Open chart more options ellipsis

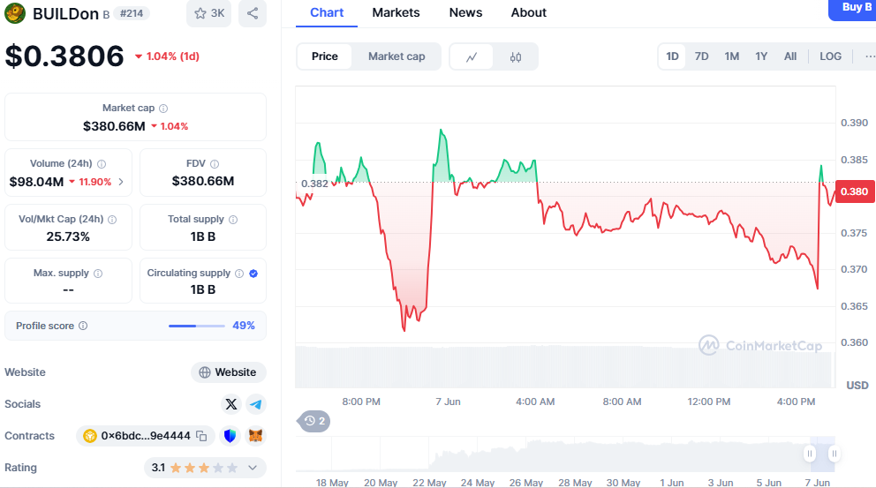click(869, 56)
